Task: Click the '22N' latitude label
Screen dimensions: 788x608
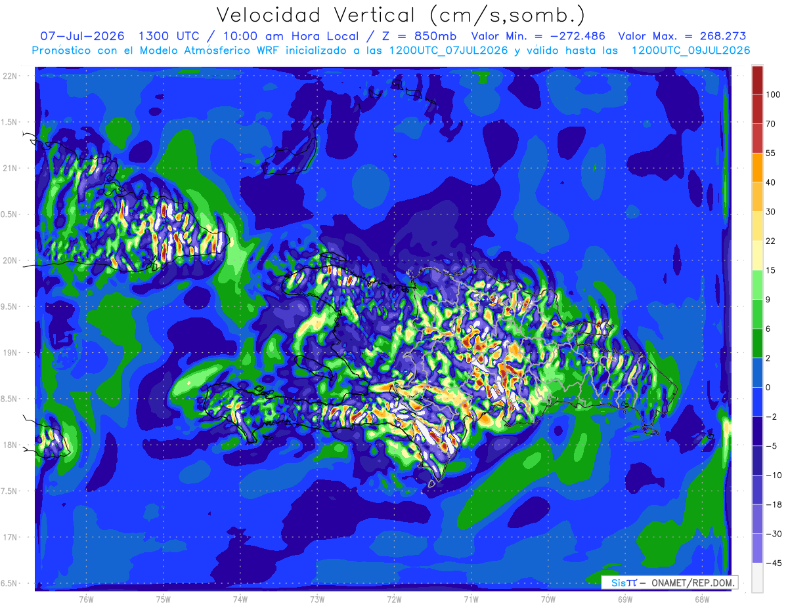Action: click(10, 76)
